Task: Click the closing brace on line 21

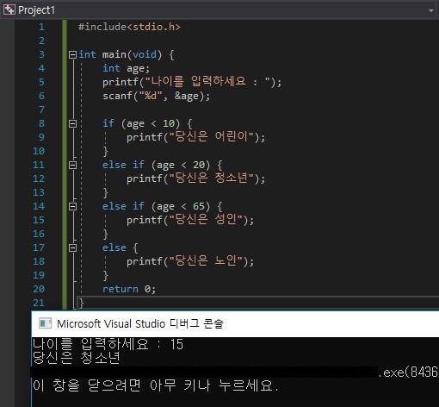Action: (x=81, y=303)
